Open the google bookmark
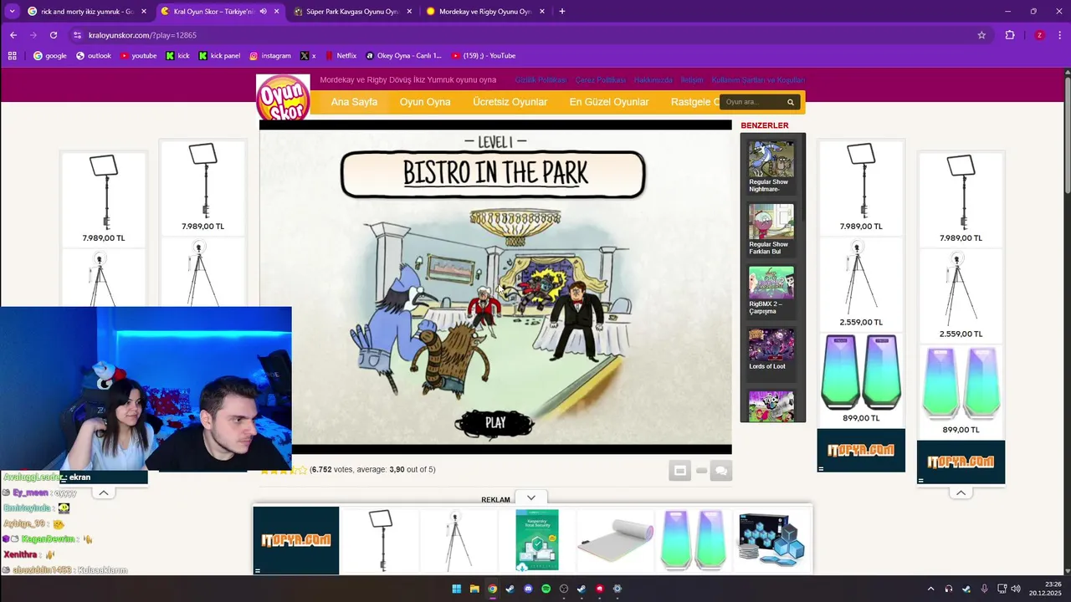This screenshot has height=602, width=1071. (x=50, y=56)
